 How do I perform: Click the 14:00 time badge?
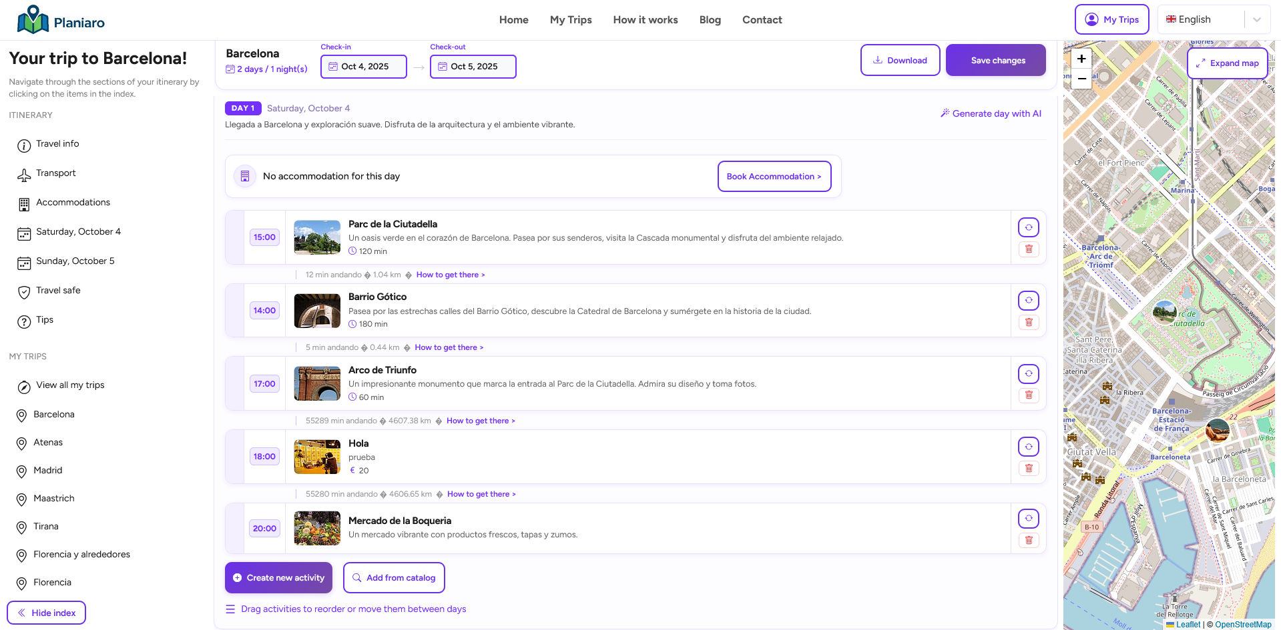click(264, 311)
